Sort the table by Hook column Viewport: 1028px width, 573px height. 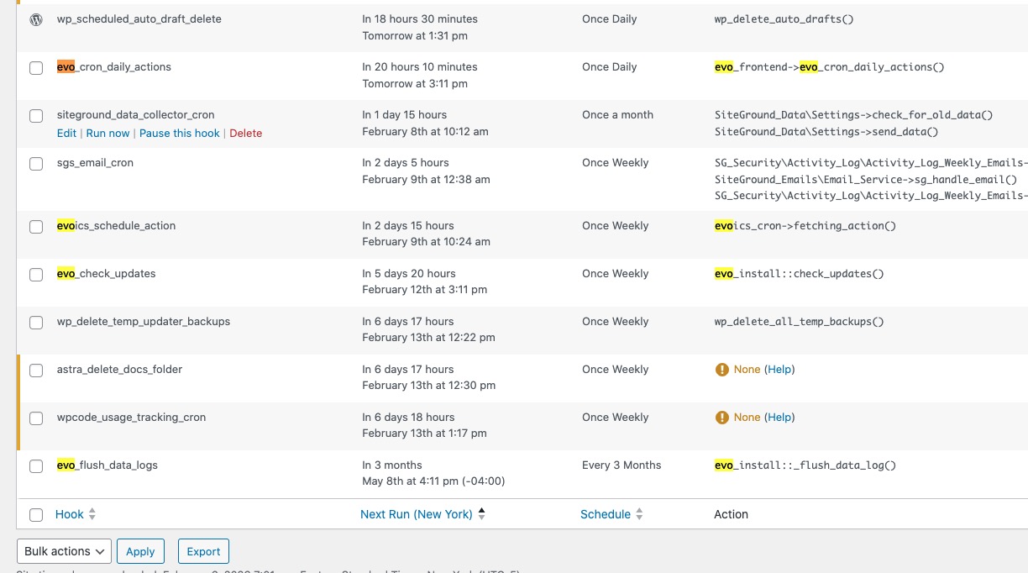70,514
